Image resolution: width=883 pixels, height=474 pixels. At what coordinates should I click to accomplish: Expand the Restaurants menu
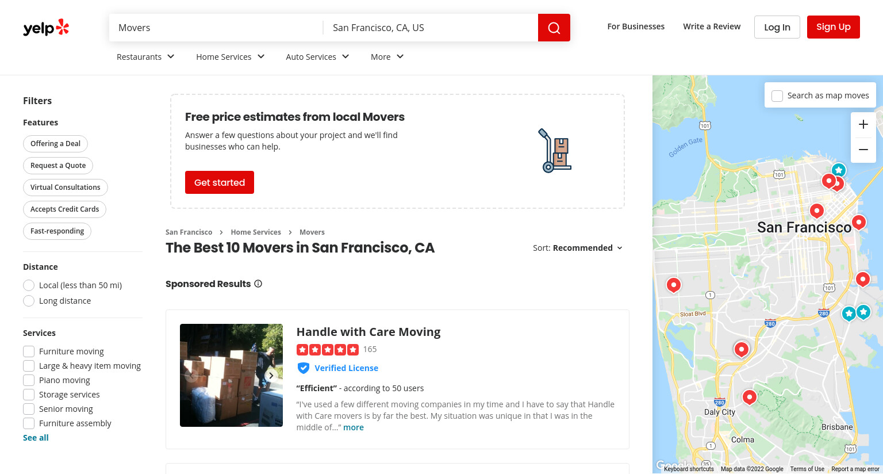(x=145, y=57)
